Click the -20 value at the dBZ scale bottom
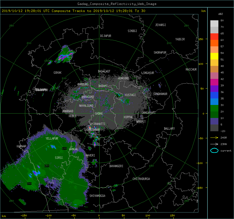 coord(223,131)
